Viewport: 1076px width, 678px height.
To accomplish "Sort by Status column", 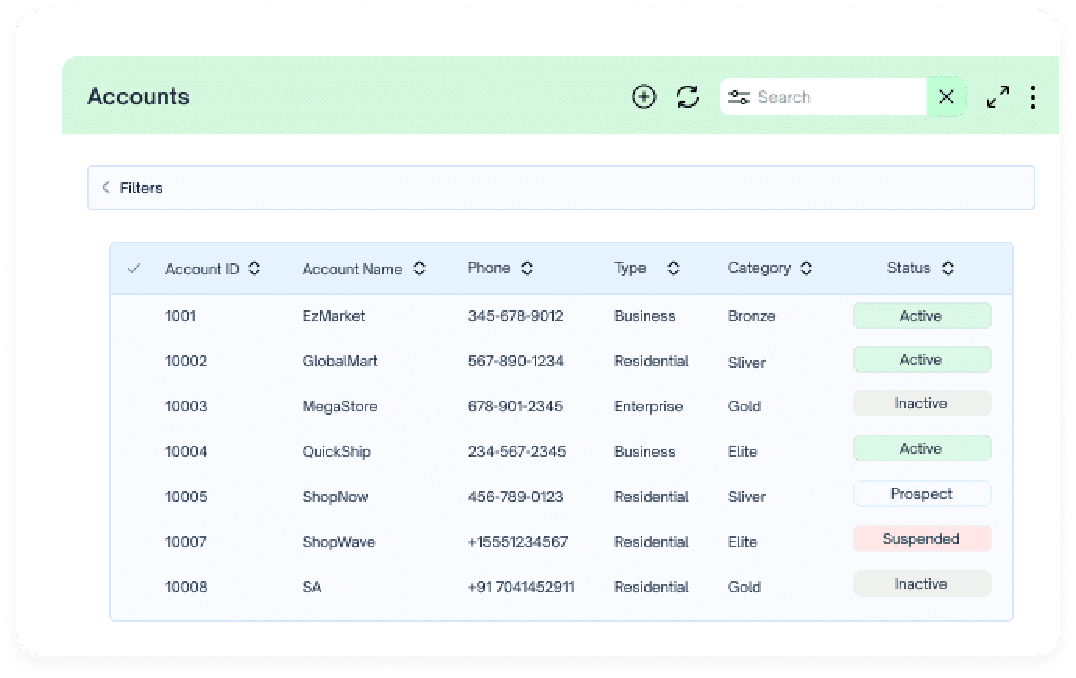I will tap(948, 268).
